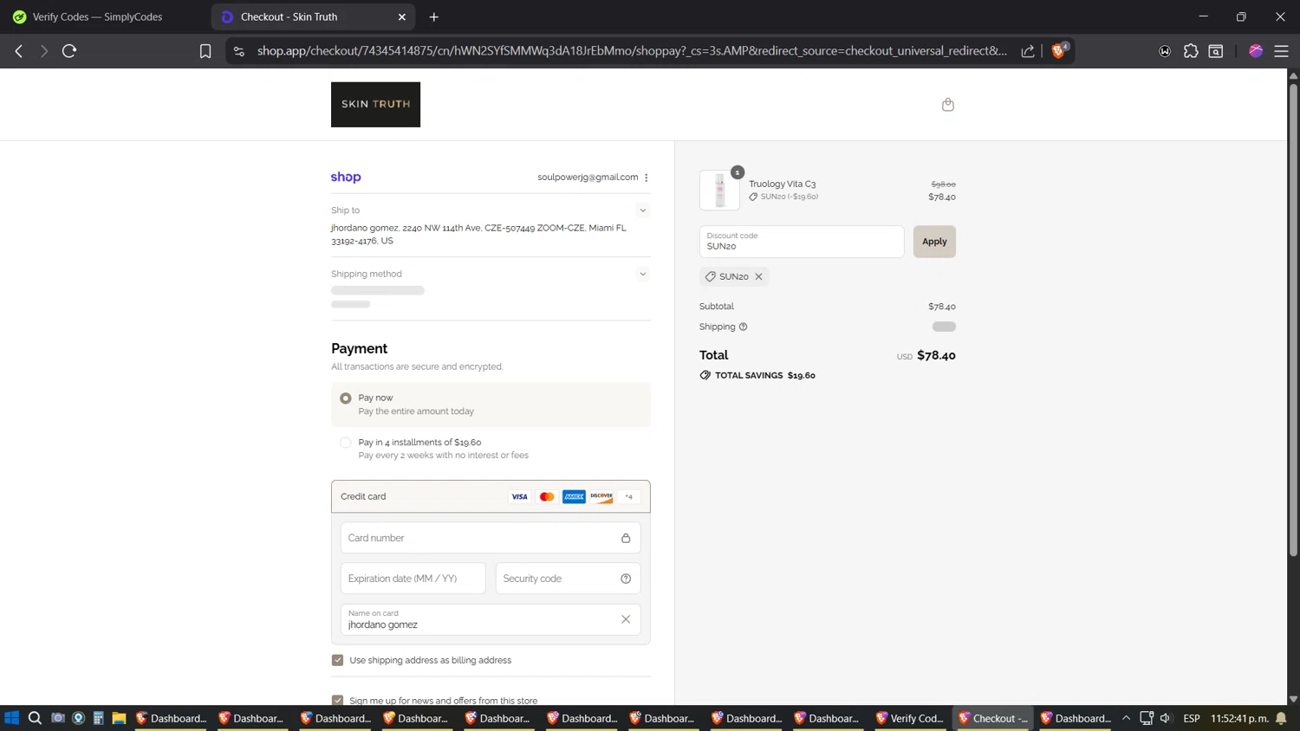Image resolution: width=1300 pixels, height=731 pixels.
Task: Bookmark this page with the bookmark icon
Action: [x=205, y=51]
